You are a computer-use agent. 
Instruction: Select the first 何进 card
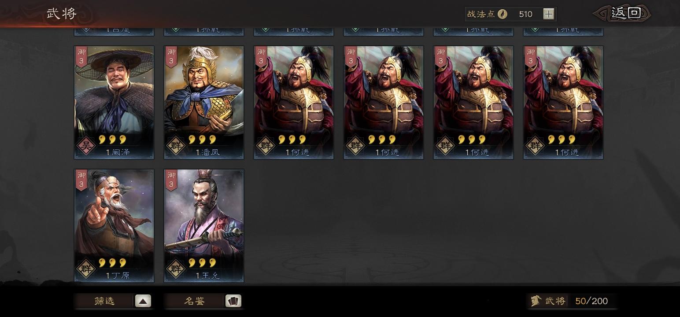coord(294,103)
